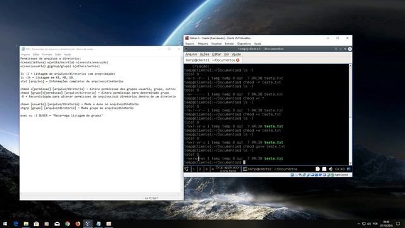405x228 pixels.
Task: Open Windows network tray icon
Action: click(364, 224)
